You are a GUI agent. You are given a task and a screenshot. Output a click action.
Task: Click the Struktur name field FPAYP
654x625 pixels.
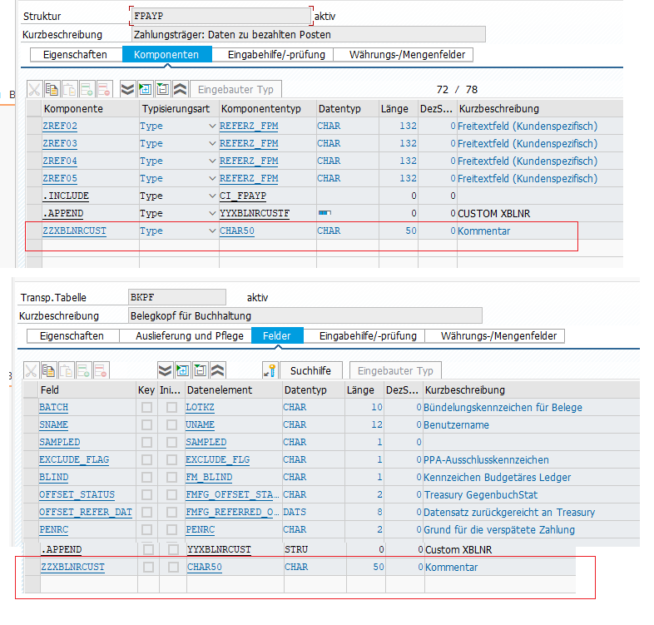(x=220, y=16)
